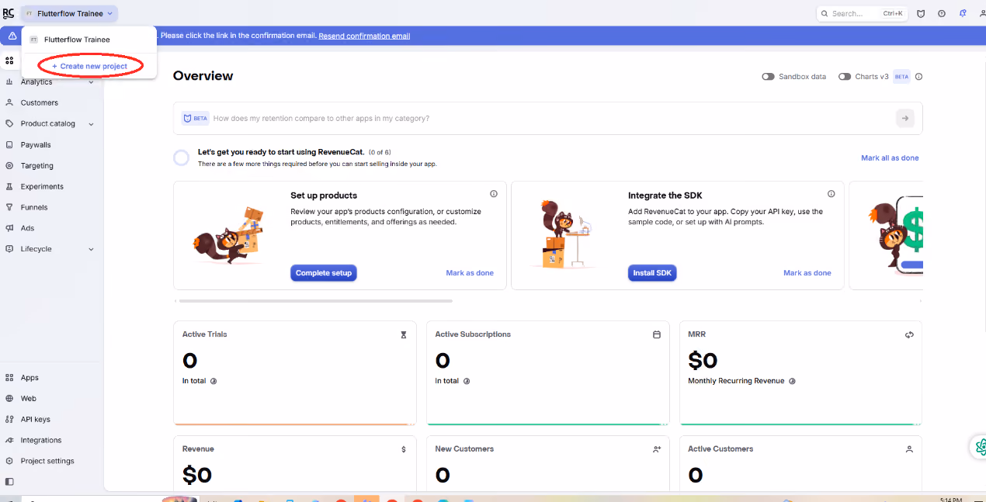This screenshot has height=502, width=986.
Task: Open Apps in the sidebar
Action: coord(30,378)
